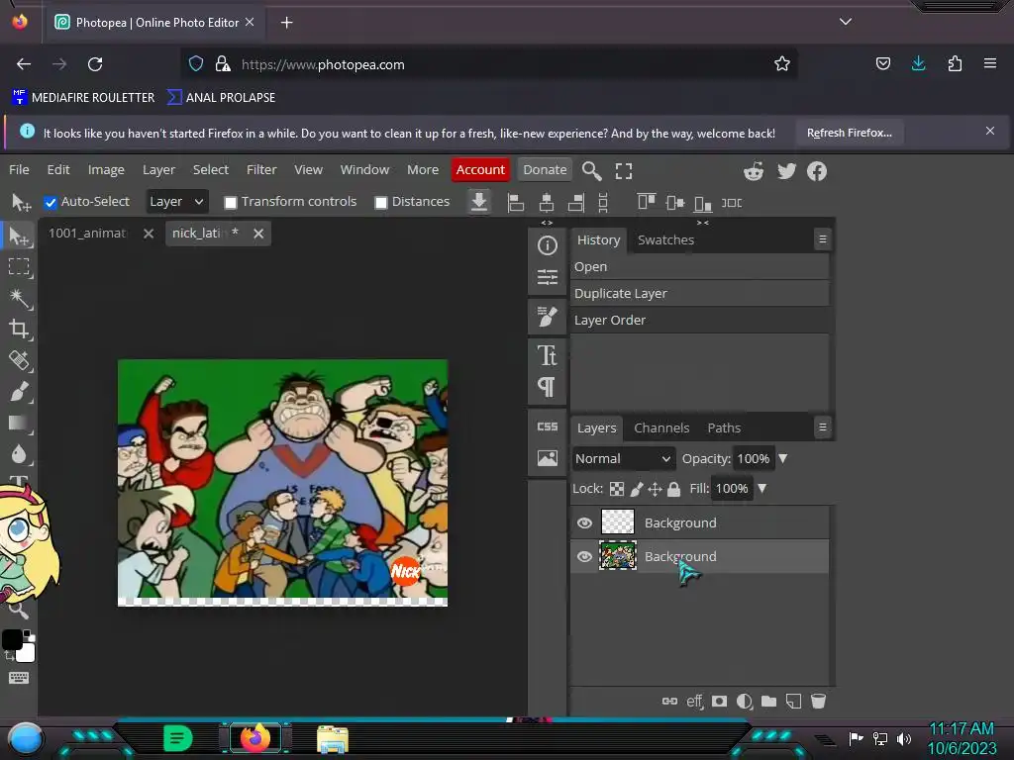
Task: Open the Auto-Select Layer dropdown
Action: coord(176,202)
